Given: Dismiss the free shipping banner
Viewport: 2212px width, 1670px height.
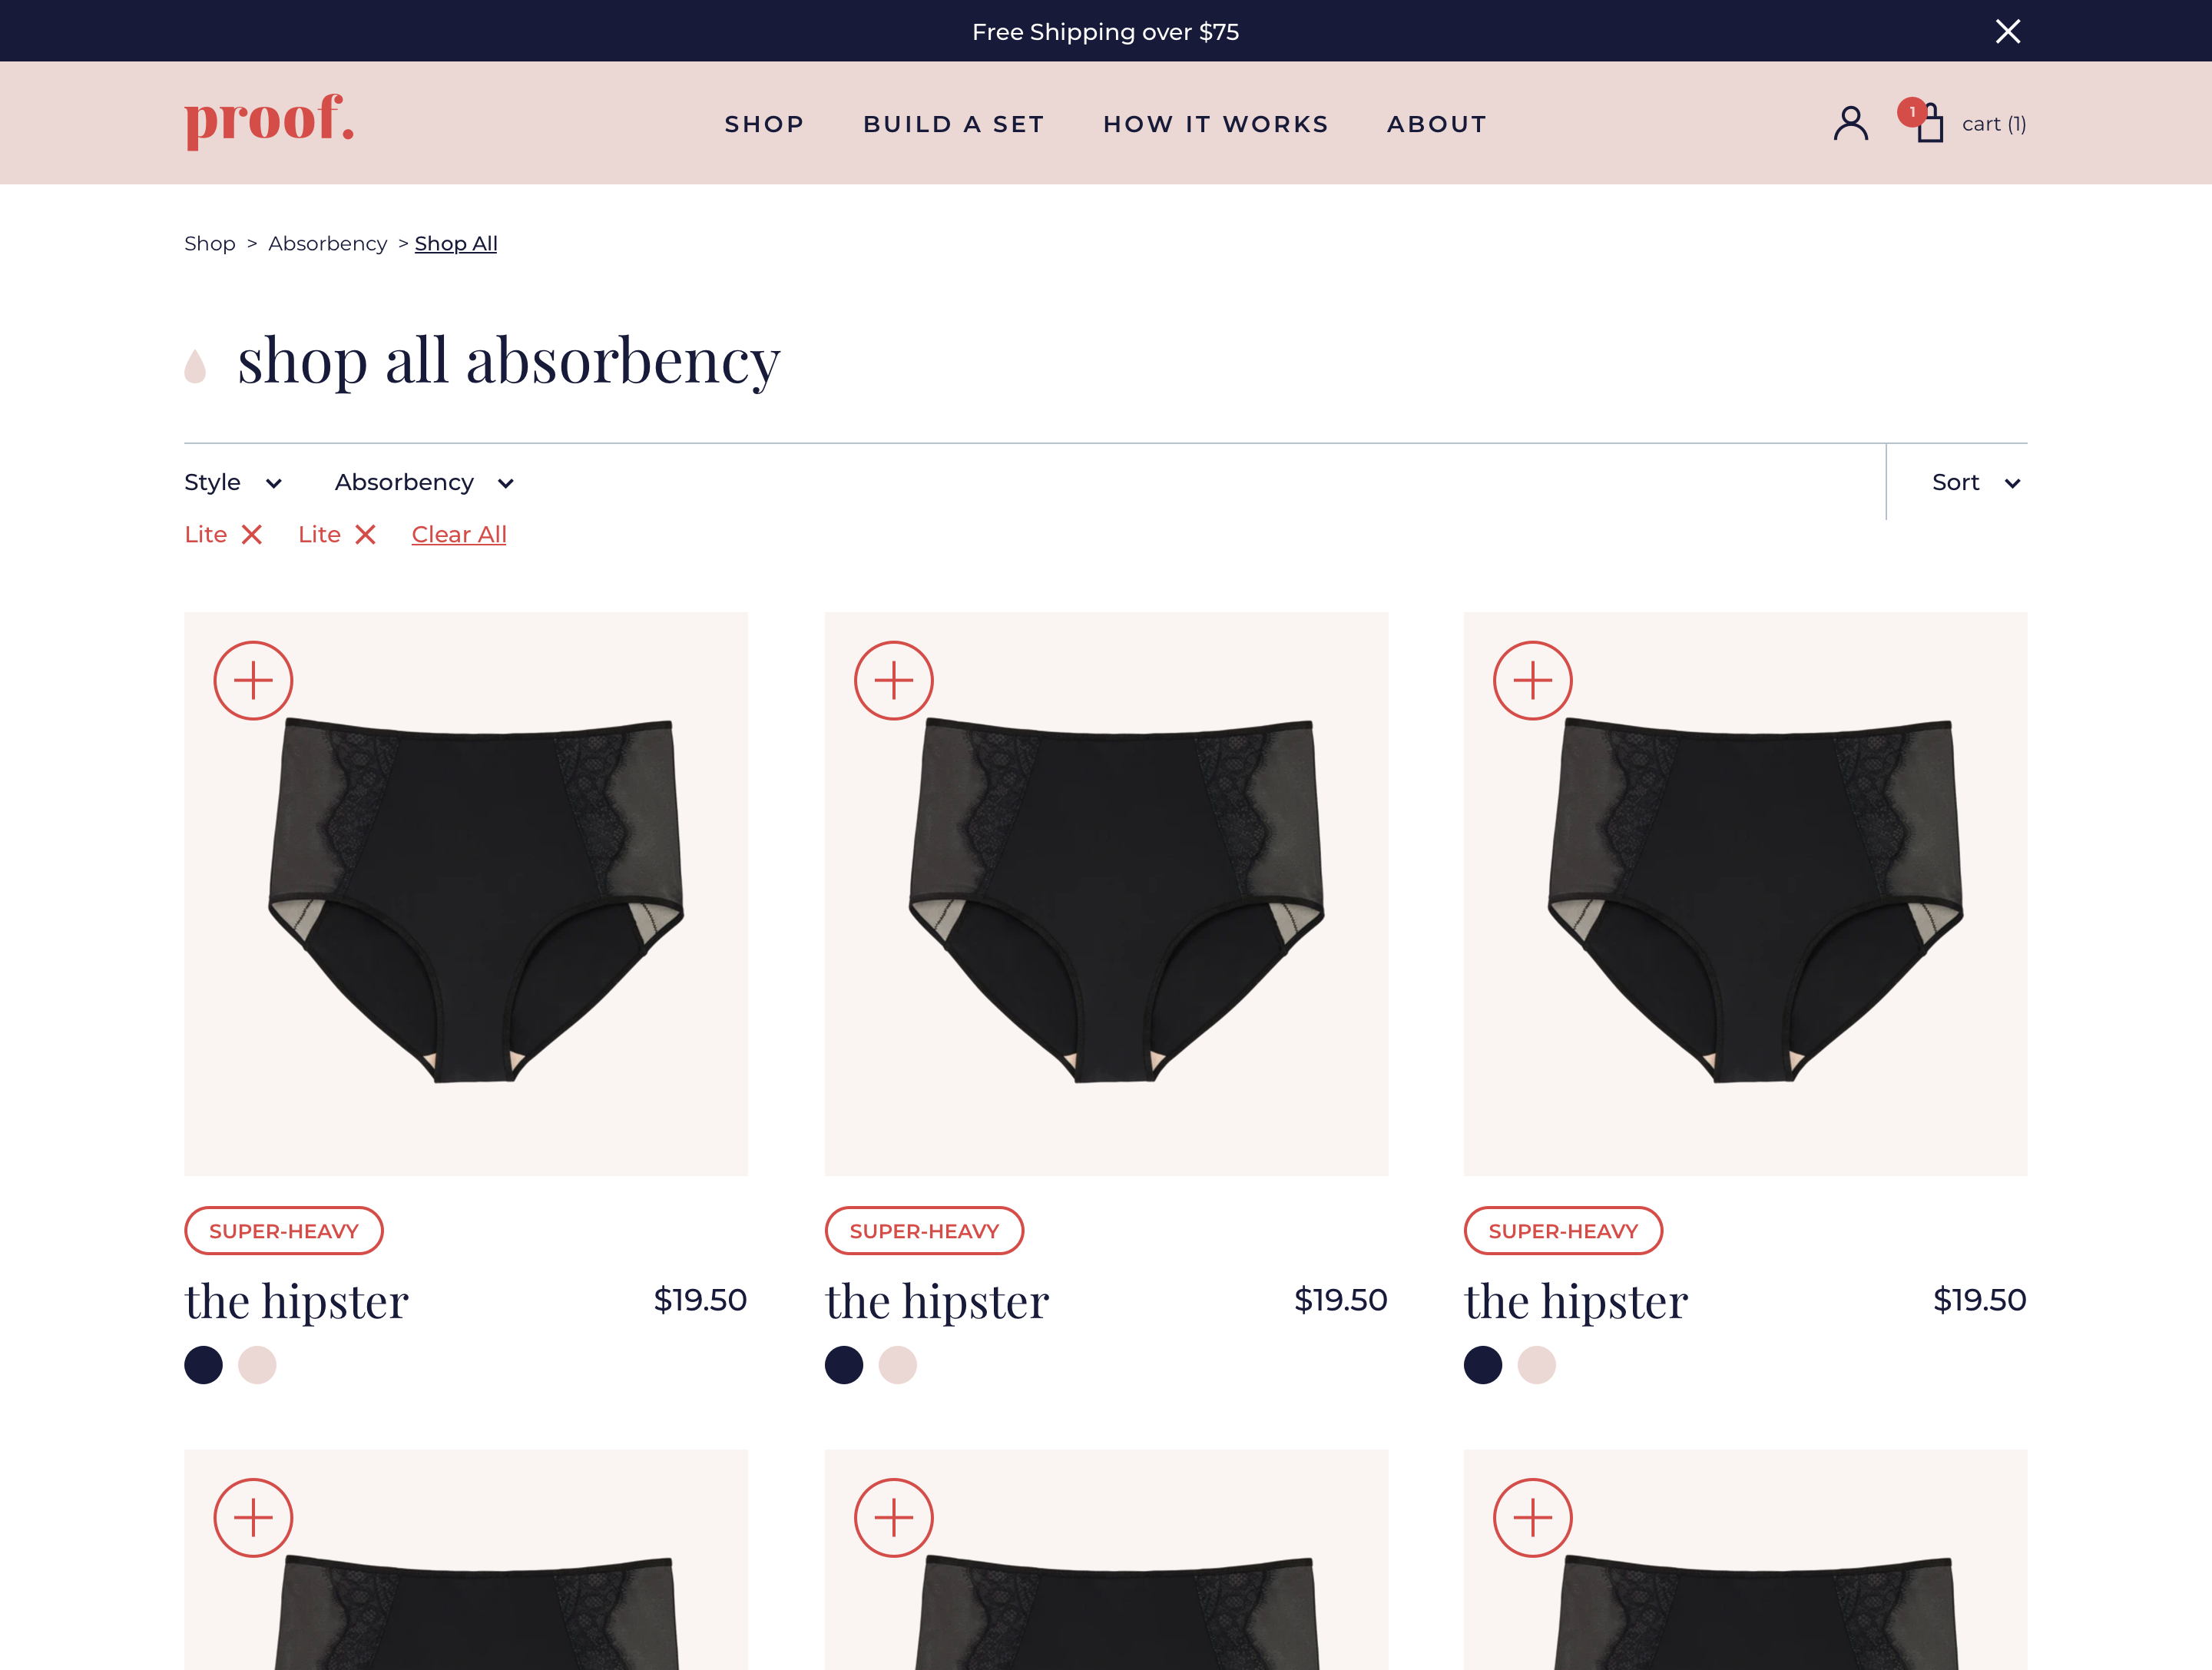Looking at the screenshot, I should pyautogui.click(x=2008, y=31).
